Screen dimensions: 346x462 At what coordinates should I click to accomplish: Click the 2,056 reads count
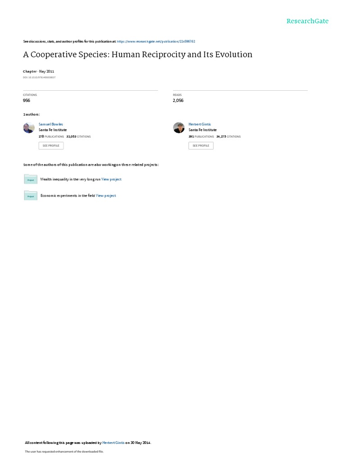(178, 101)
